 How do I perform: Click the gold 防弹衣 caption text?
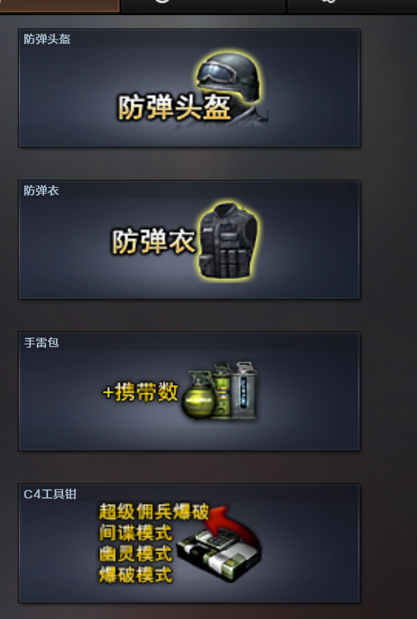pyautogui.click(x=153, y=241)
